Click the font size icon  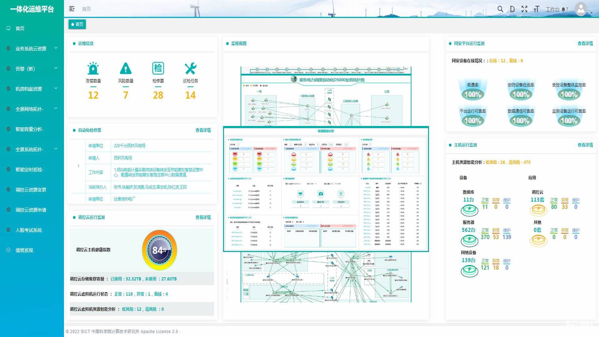pyautogui.click(x=536, y=9)
